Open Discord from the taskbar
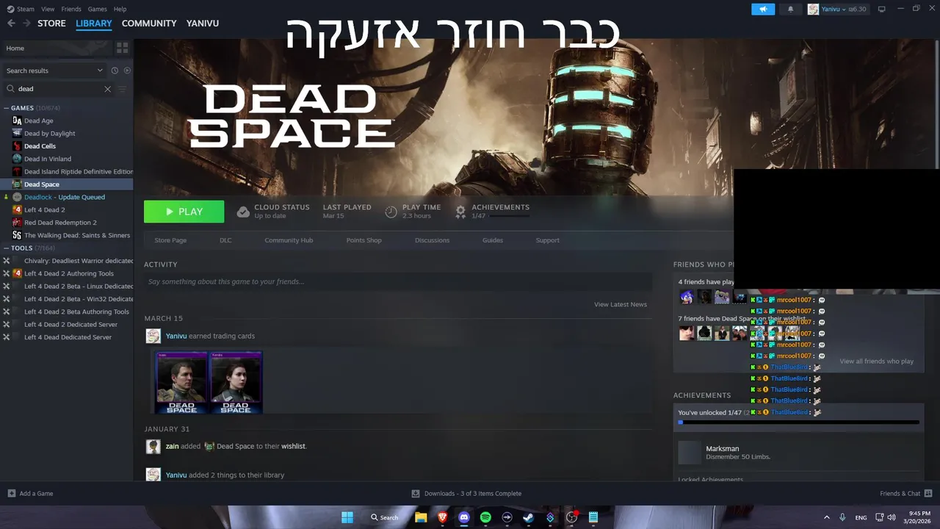 pyautogui.click(x=463, y=517)
